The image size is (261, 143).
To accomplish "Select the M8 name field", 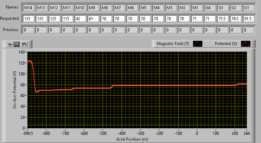I will click(106, 8).
